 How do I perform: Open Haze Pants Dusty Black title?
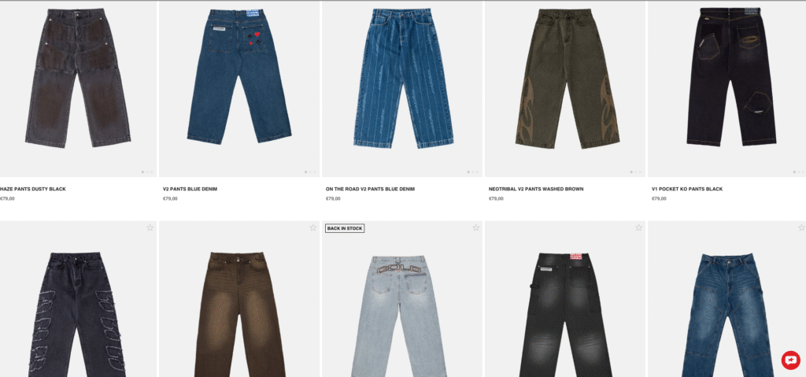pyautogui.click(x=33, y=189)
